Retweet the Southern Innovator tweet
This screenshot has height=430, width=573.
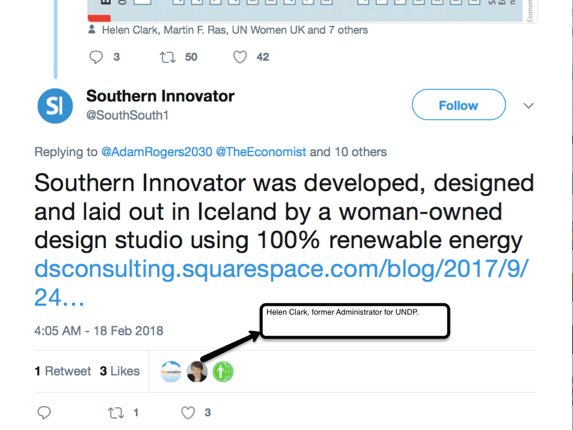pyautogui.click(x=116, y=413)
